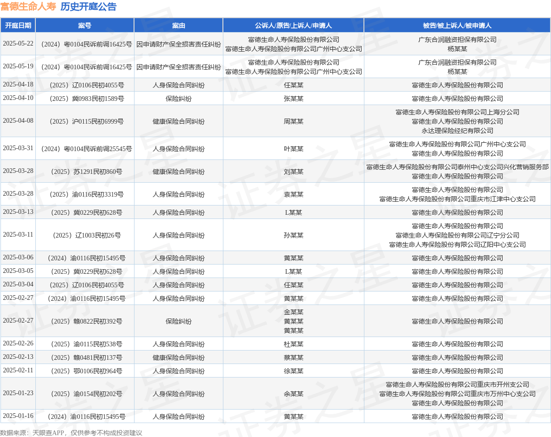Image resolution: width=551 pixels, height=437 pixels.
Task: Click plaintiff name 杜某某
Action: (x=294, y=344)
